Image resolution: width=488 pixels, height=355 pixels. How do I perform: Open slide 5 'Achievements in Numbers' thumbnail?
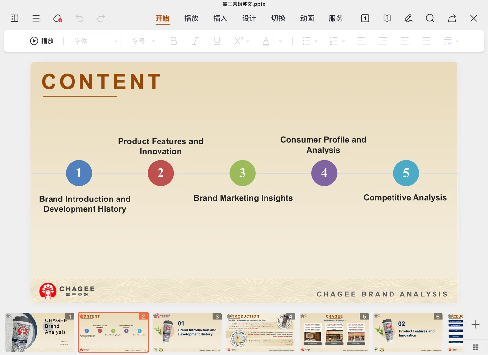(x=334, y=332)
